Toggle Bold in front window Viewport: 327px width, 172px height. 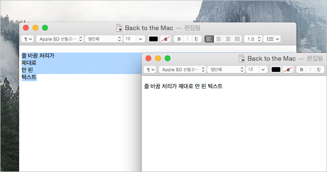[x=301, y=70]
